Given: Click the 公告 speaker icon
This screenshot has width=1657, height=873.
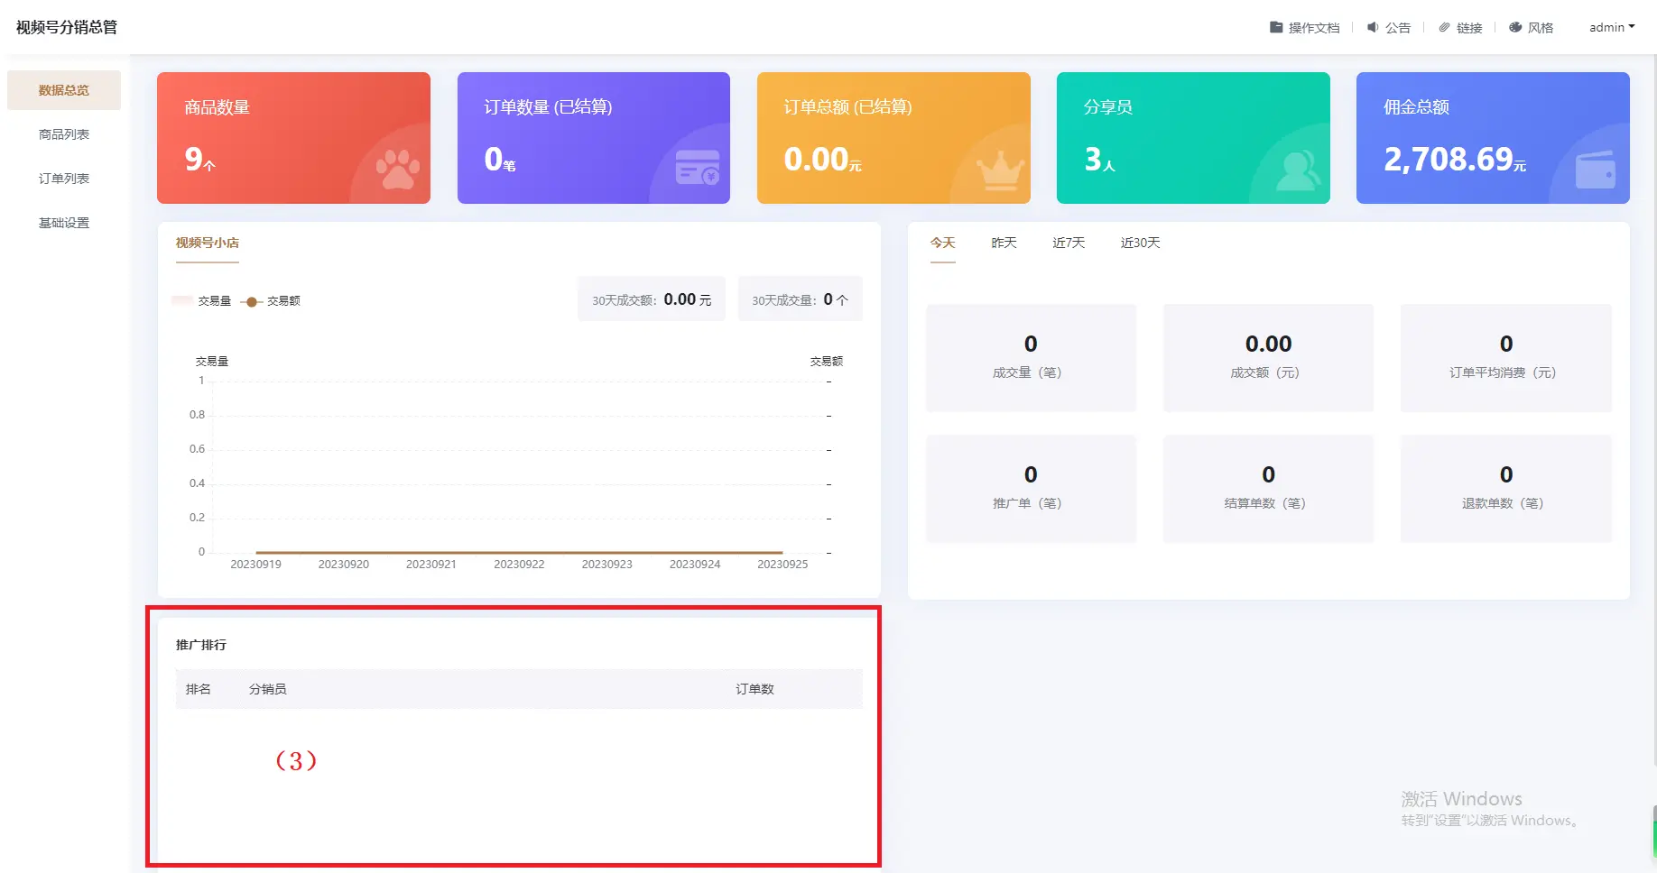Looking at the screenshot, I should pos(1373,27).
